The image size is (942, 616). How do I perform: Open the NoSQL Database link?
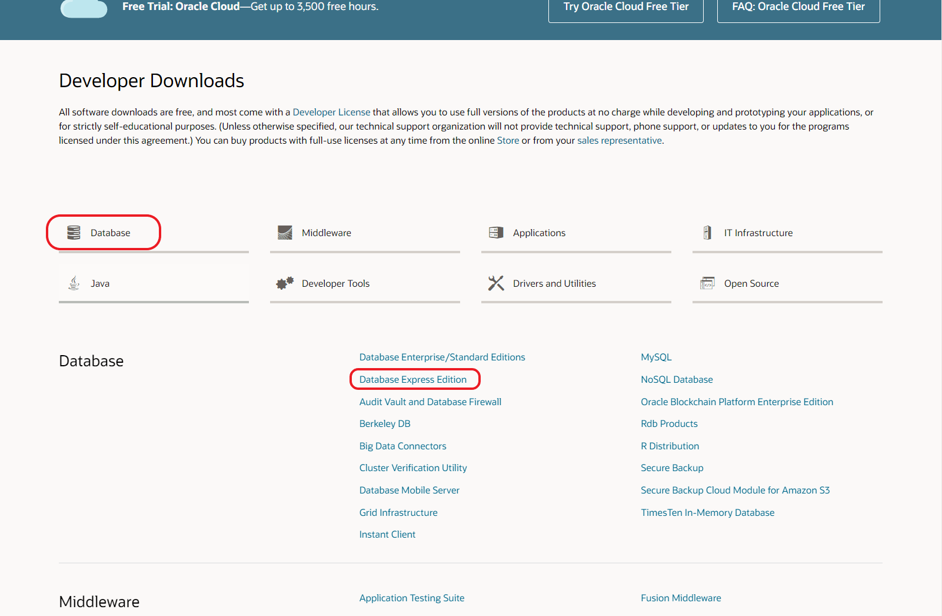[677, 379]
